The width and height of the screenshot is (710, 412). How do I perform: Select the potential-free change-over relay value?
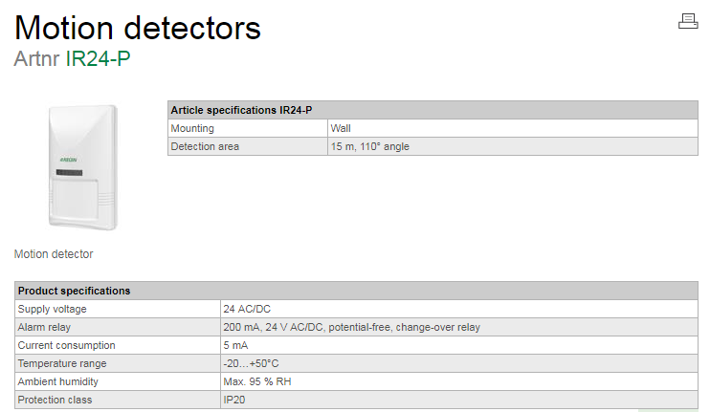pos(351,327)
